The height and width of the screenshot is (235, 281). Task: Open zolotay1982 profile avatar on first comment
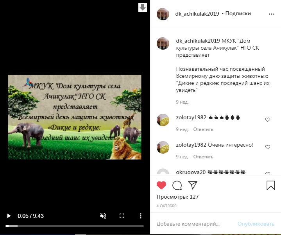tap(163, 120)
